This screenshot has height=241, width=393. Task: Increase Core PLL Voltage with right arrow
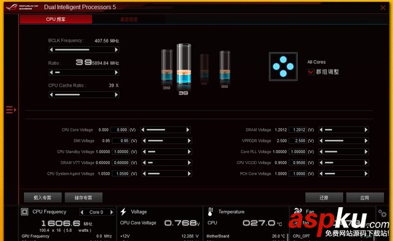366,152
